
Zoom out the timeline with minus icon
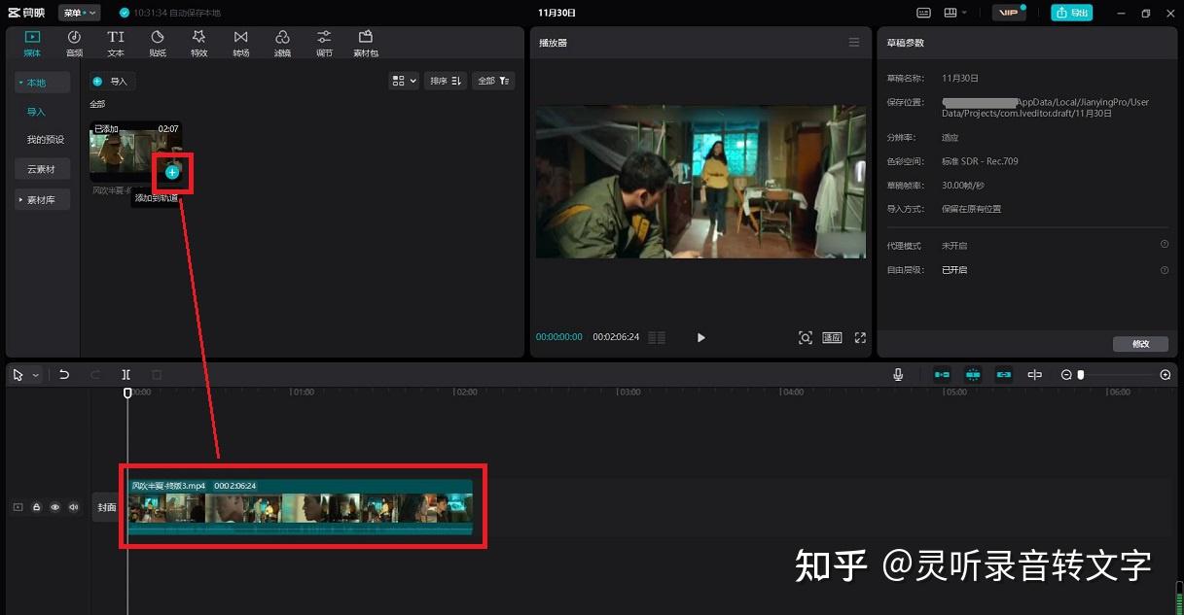point(1066,375)
